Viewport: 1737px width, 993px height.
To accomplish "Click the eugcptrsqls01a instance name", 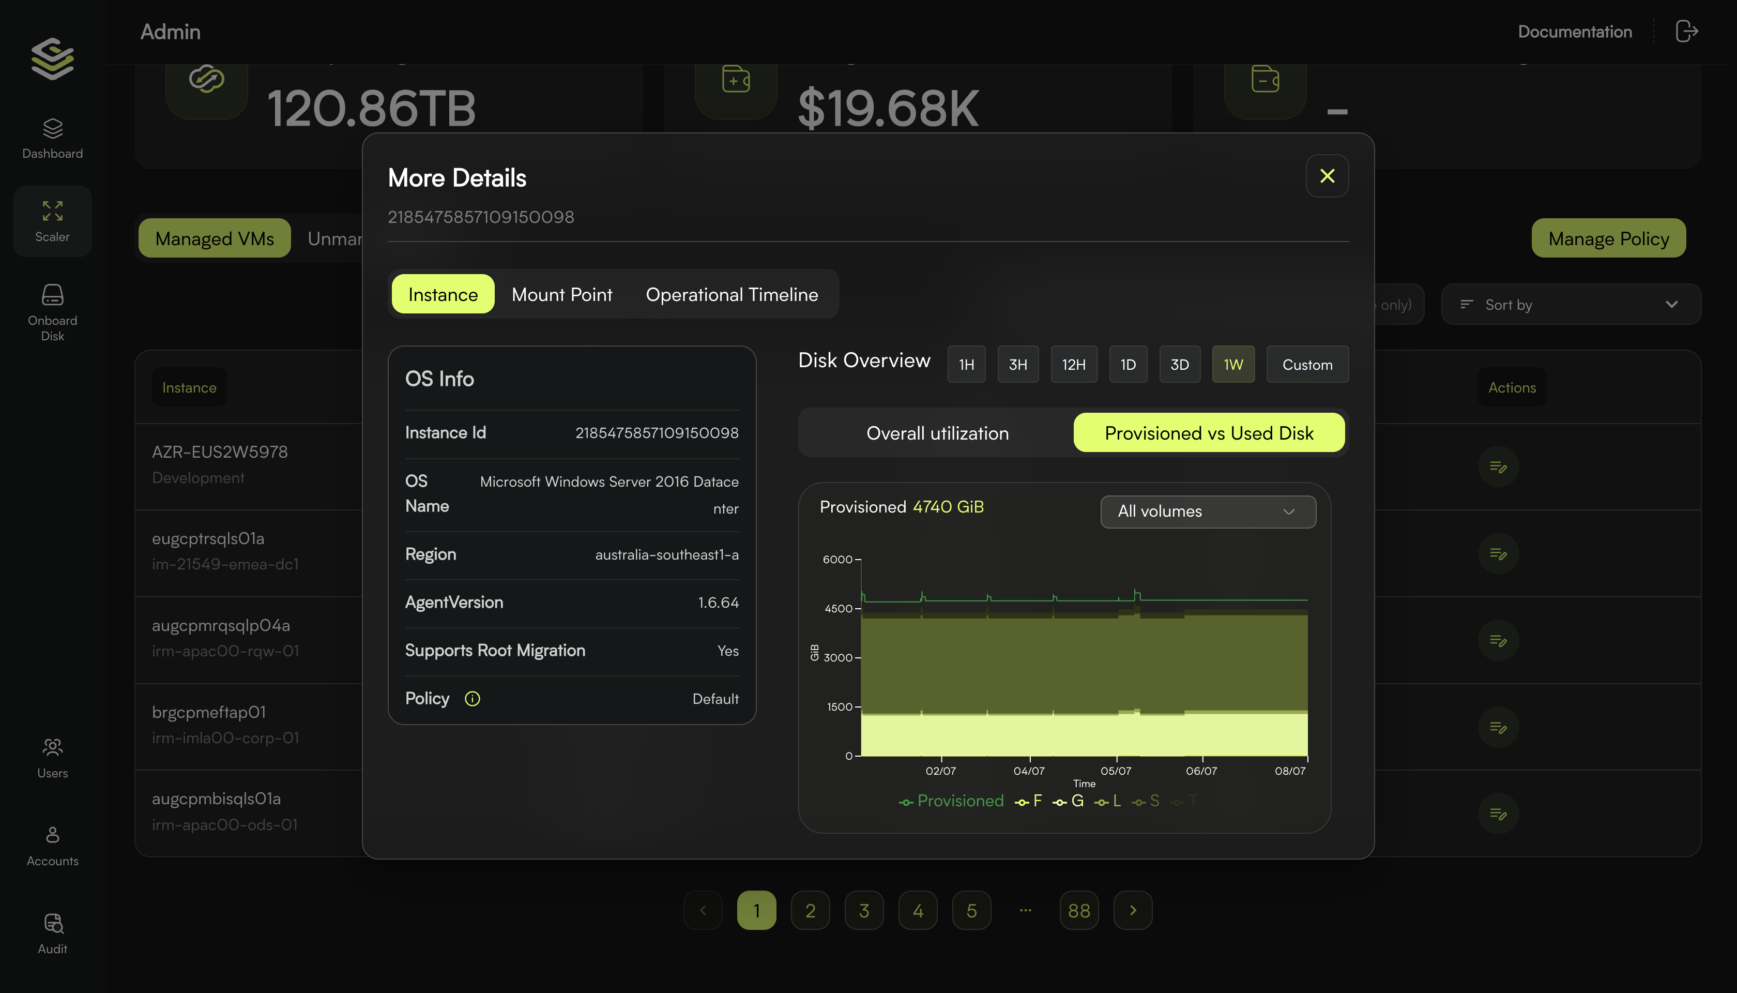I will point(208,538).
